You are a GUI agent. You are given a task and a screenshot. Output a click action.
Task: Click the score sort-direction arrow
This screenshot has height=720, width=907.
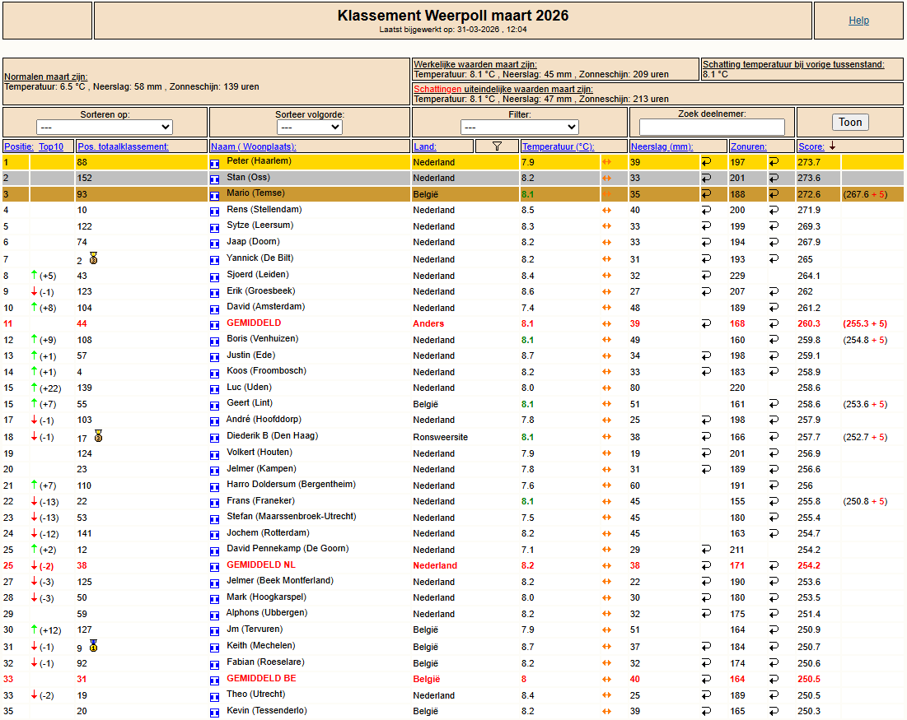pyautogui.click(x=832, y=146)
